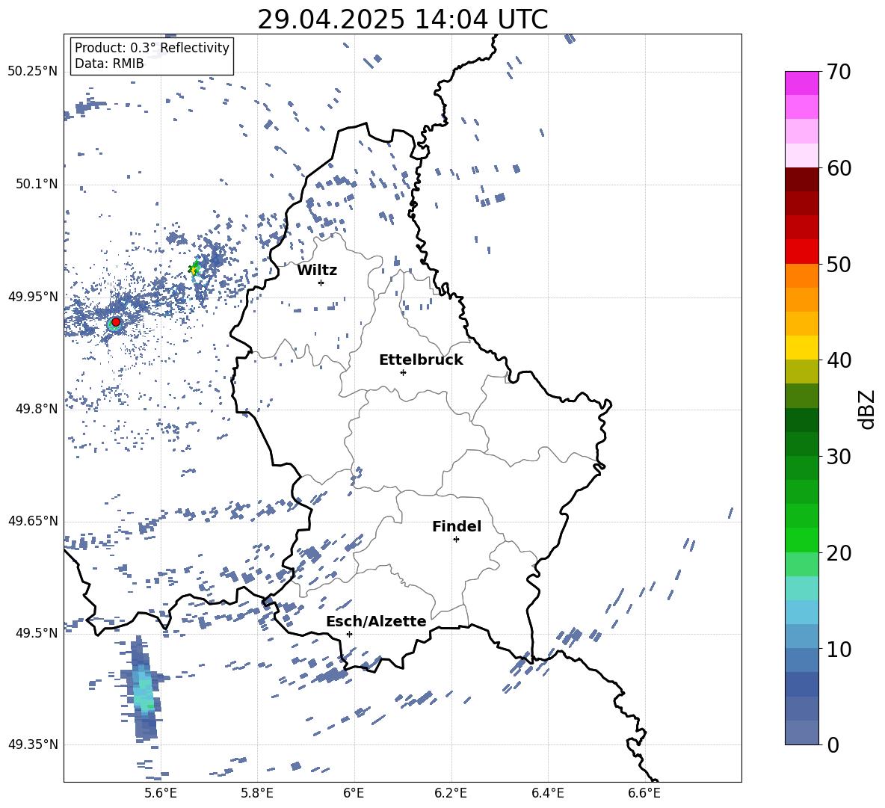885x808 pixels.
Task: Click the colorbar tick label 0
Action: [833, 744]
